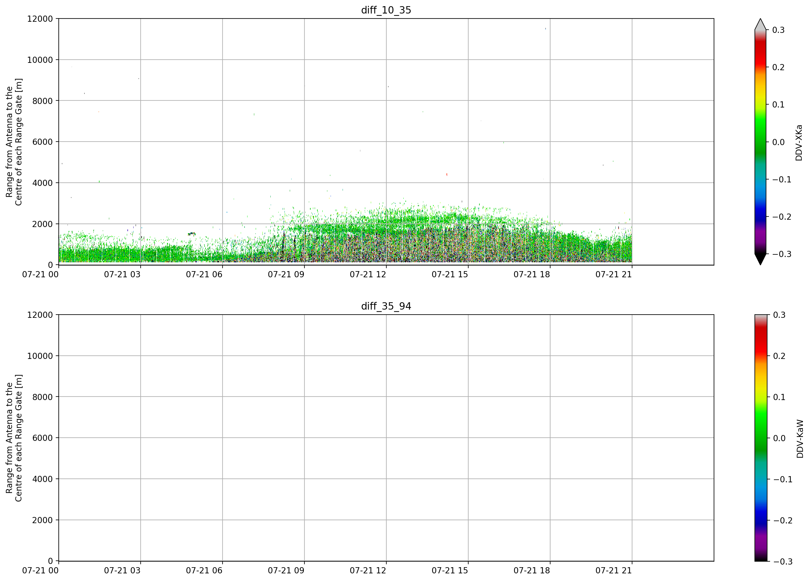This screenshot has width=810, height=581.
Task: Click the "4000" y-tick of diff_35_94 plot
Action: pos(43,479)
